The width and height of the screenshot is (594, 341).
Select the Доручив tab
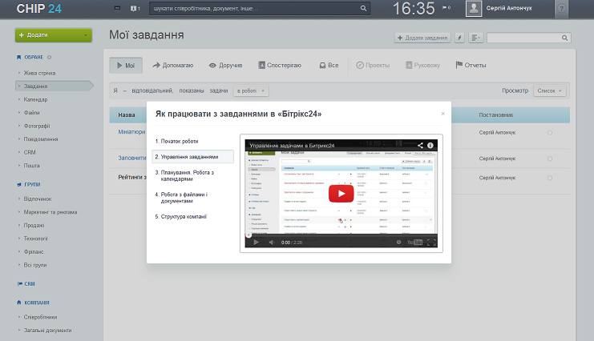pos(225,66)
